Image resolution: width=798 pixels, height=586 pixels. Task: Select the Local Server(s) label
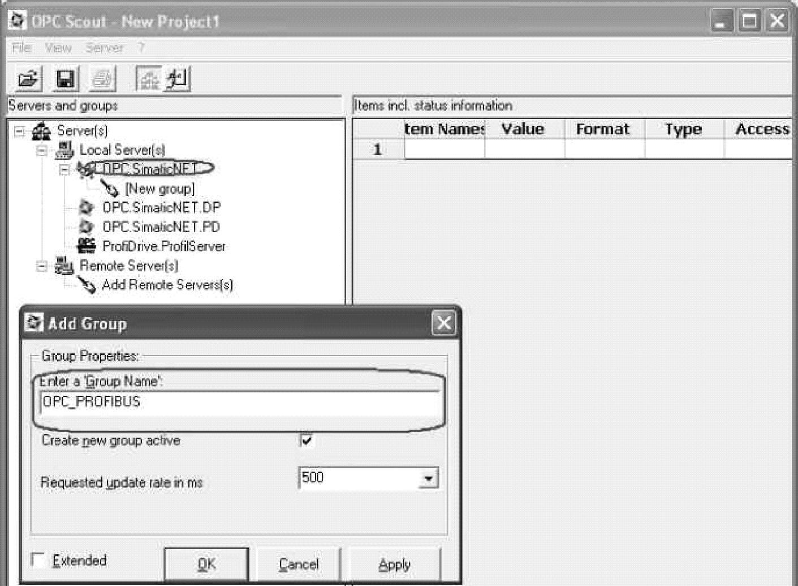122,150
